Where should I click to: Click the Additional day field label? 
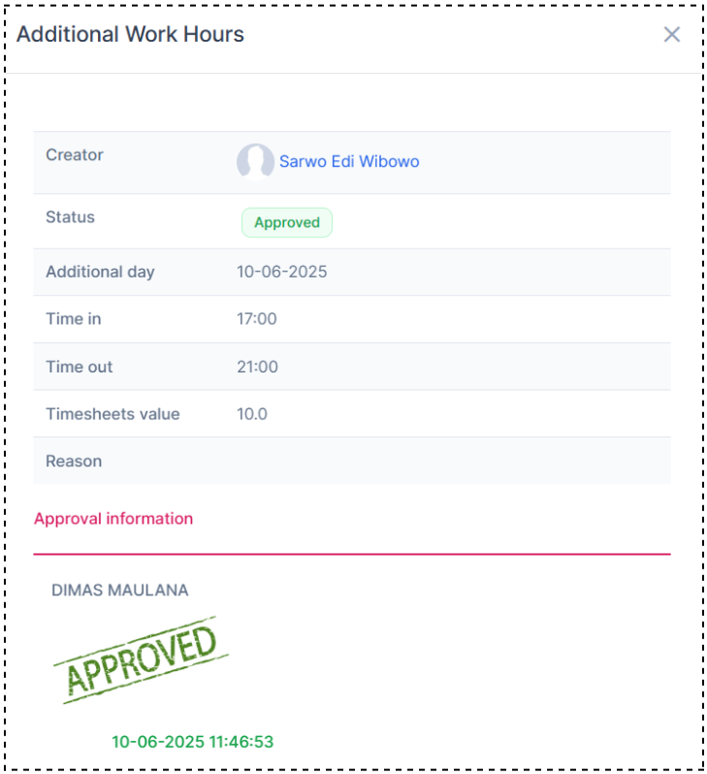click(x=100, y=273)
